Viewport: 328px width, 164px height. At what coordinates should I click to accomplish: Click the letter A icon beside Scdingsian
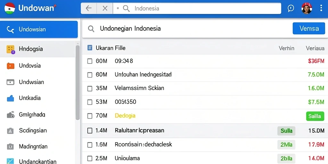pos(10,131)
